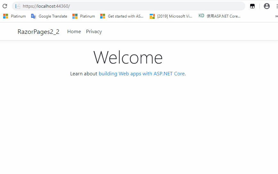This screenshot has height=174, width=278.
Task: Open the [2019] Microsoft Vi... bookmark
Action: 171,16
